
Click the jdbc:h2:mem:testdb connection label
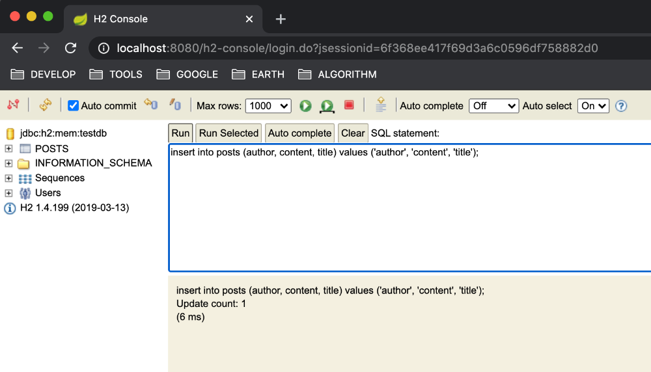pos(64,133)
